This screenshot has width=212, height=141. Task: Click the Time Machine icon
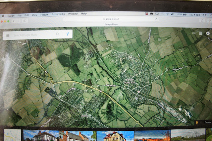162,14
